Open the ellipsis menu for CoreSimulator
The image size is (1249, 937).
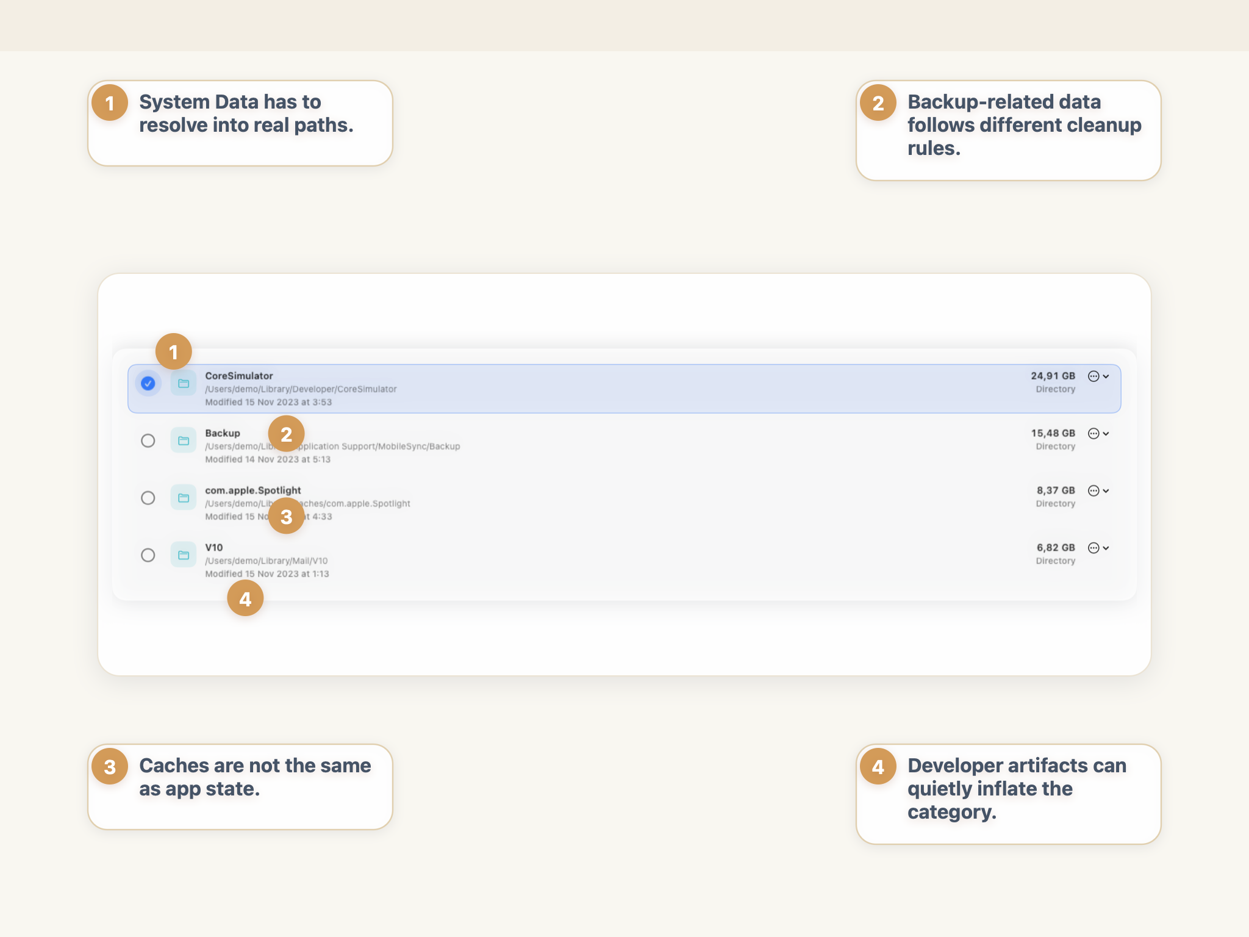click(x=1093, y=376)
